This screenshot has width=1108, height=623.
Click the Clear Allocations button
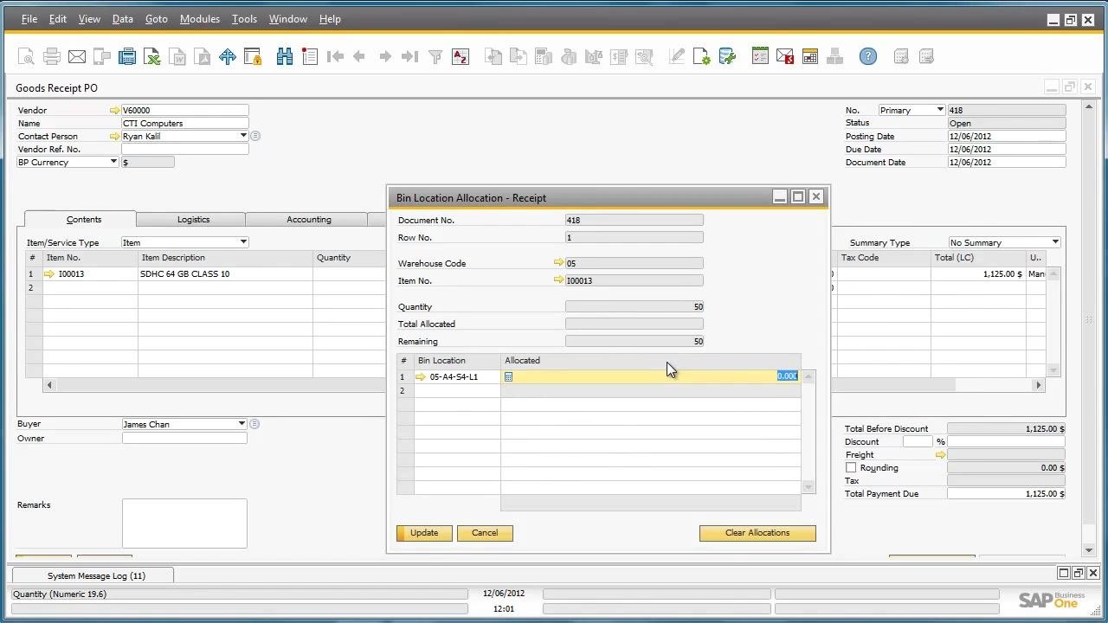tap(757, 533)
